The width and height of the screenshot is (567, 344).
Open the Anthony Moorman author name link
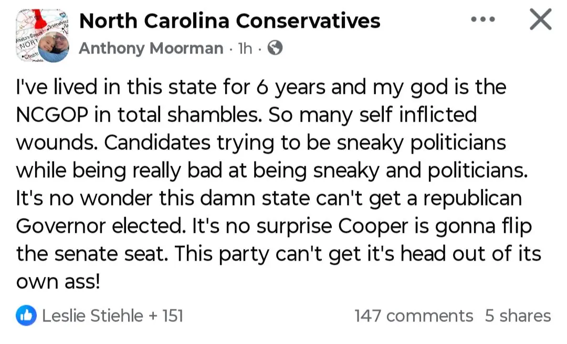(151, 48)
